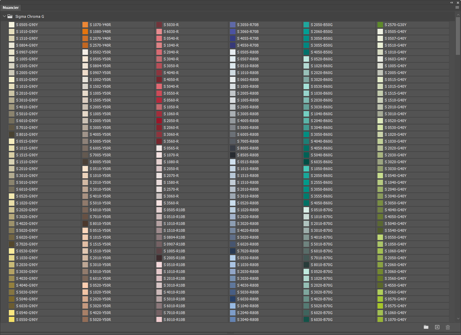Select the S 0560-R red swatch
Viewport: 461px width, 335px height.
click(x=159, y=100)
